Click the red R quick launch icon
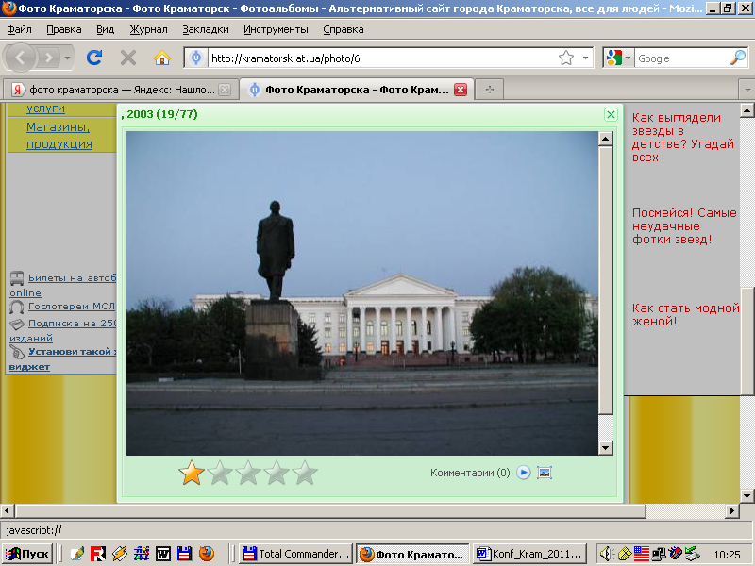The image size is (755, 566). coord(98,554)
